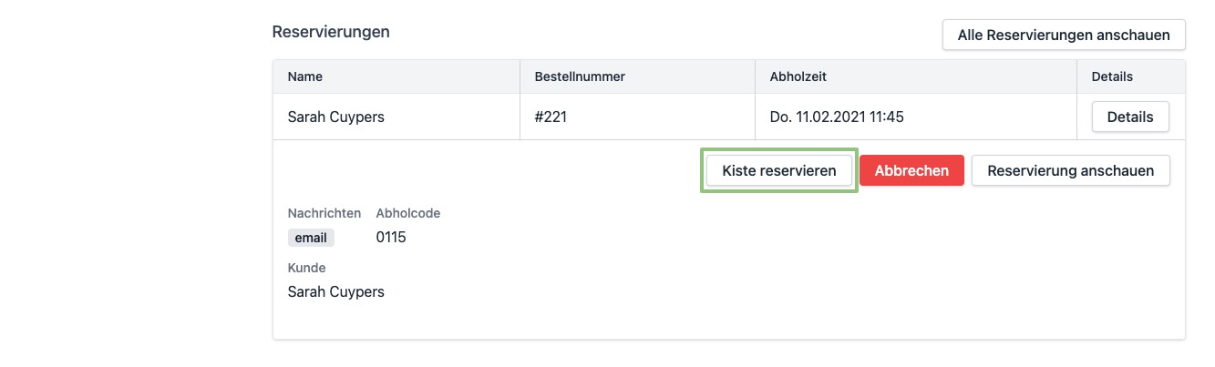Click the email notification badge
This screenshot has height=367, width=1215.
(x=311, y=238)
